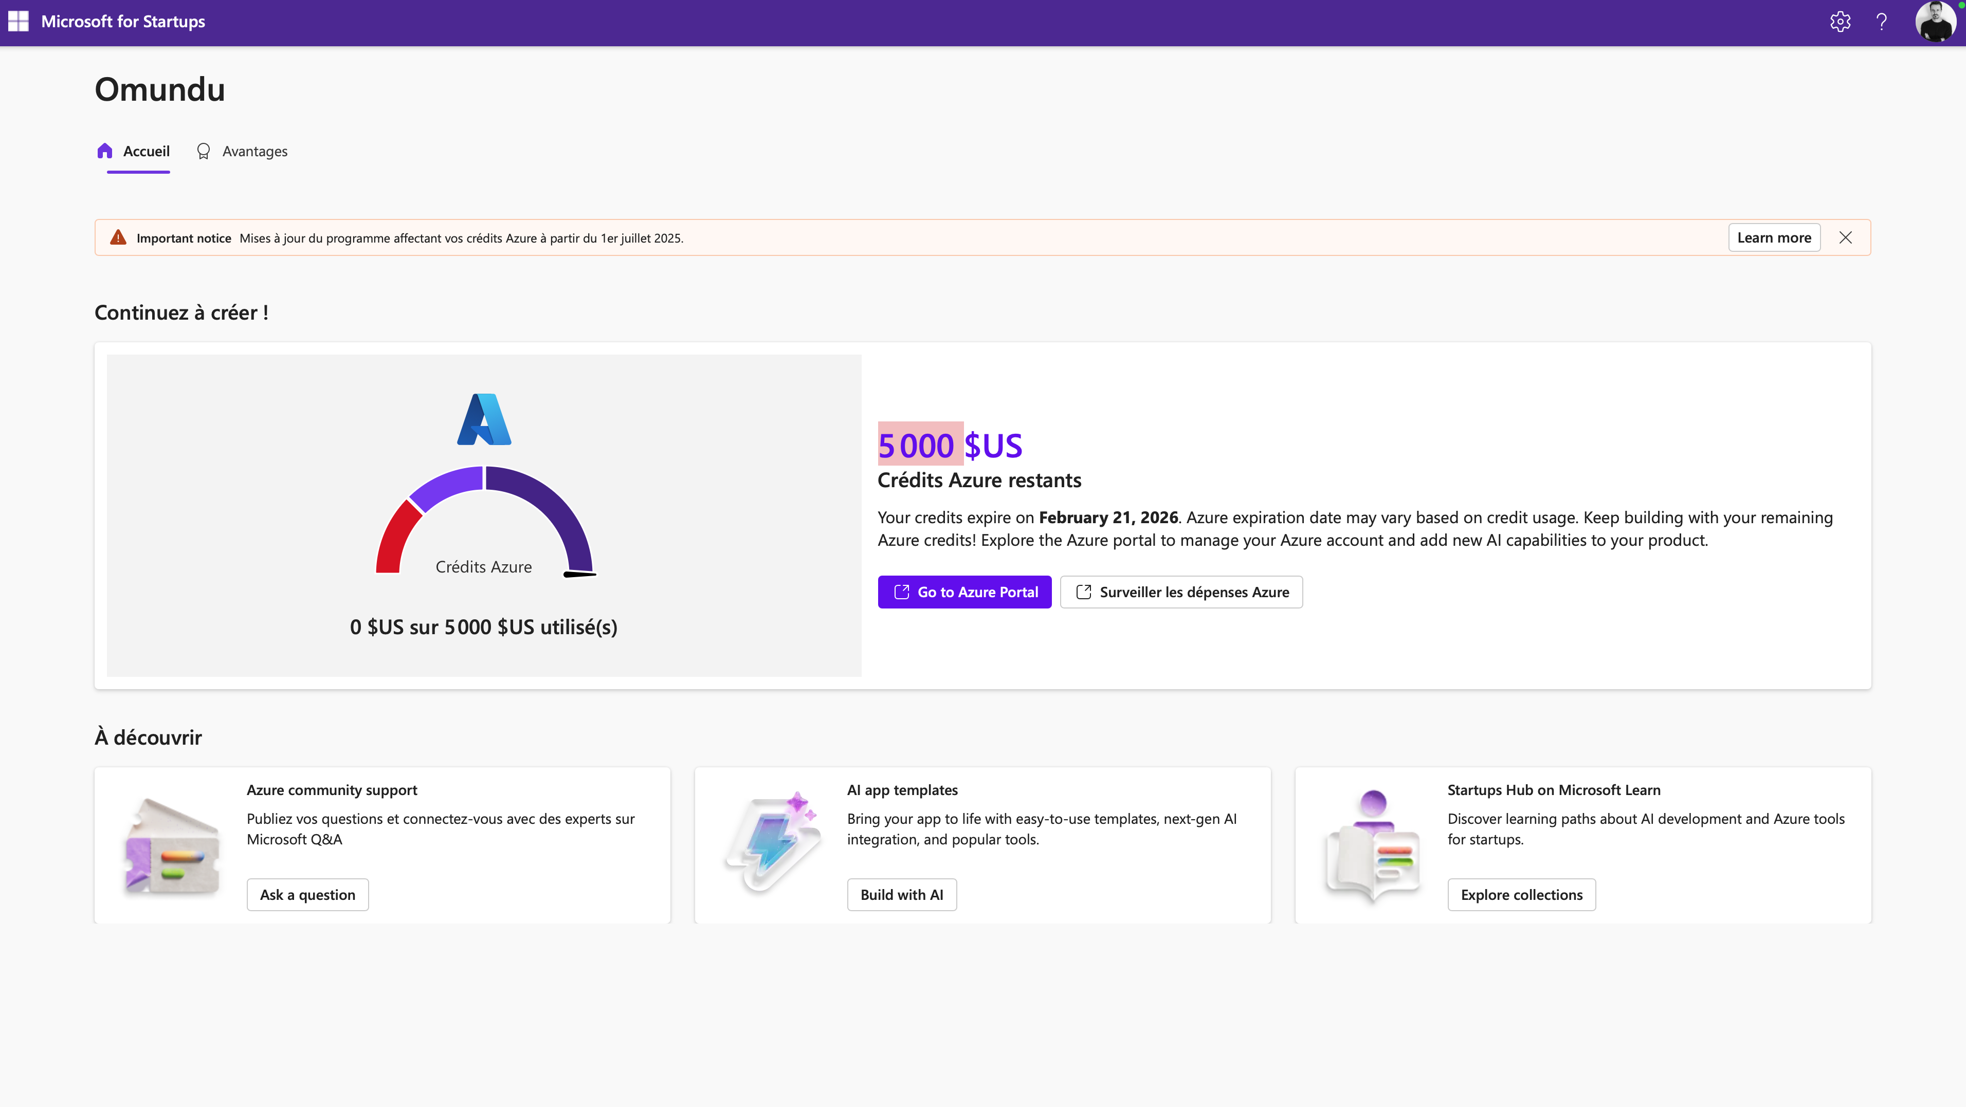Switch to the Accueil tab

[x=134, y=152]
